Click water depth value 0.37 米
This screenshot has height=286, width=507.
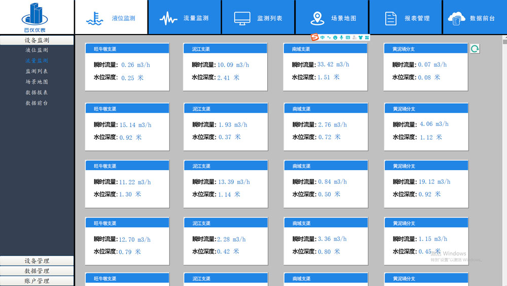point(230,137)
